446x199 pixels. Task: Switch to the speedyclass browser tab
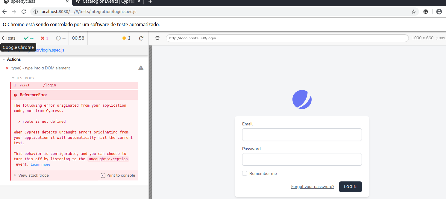(36, 2)
